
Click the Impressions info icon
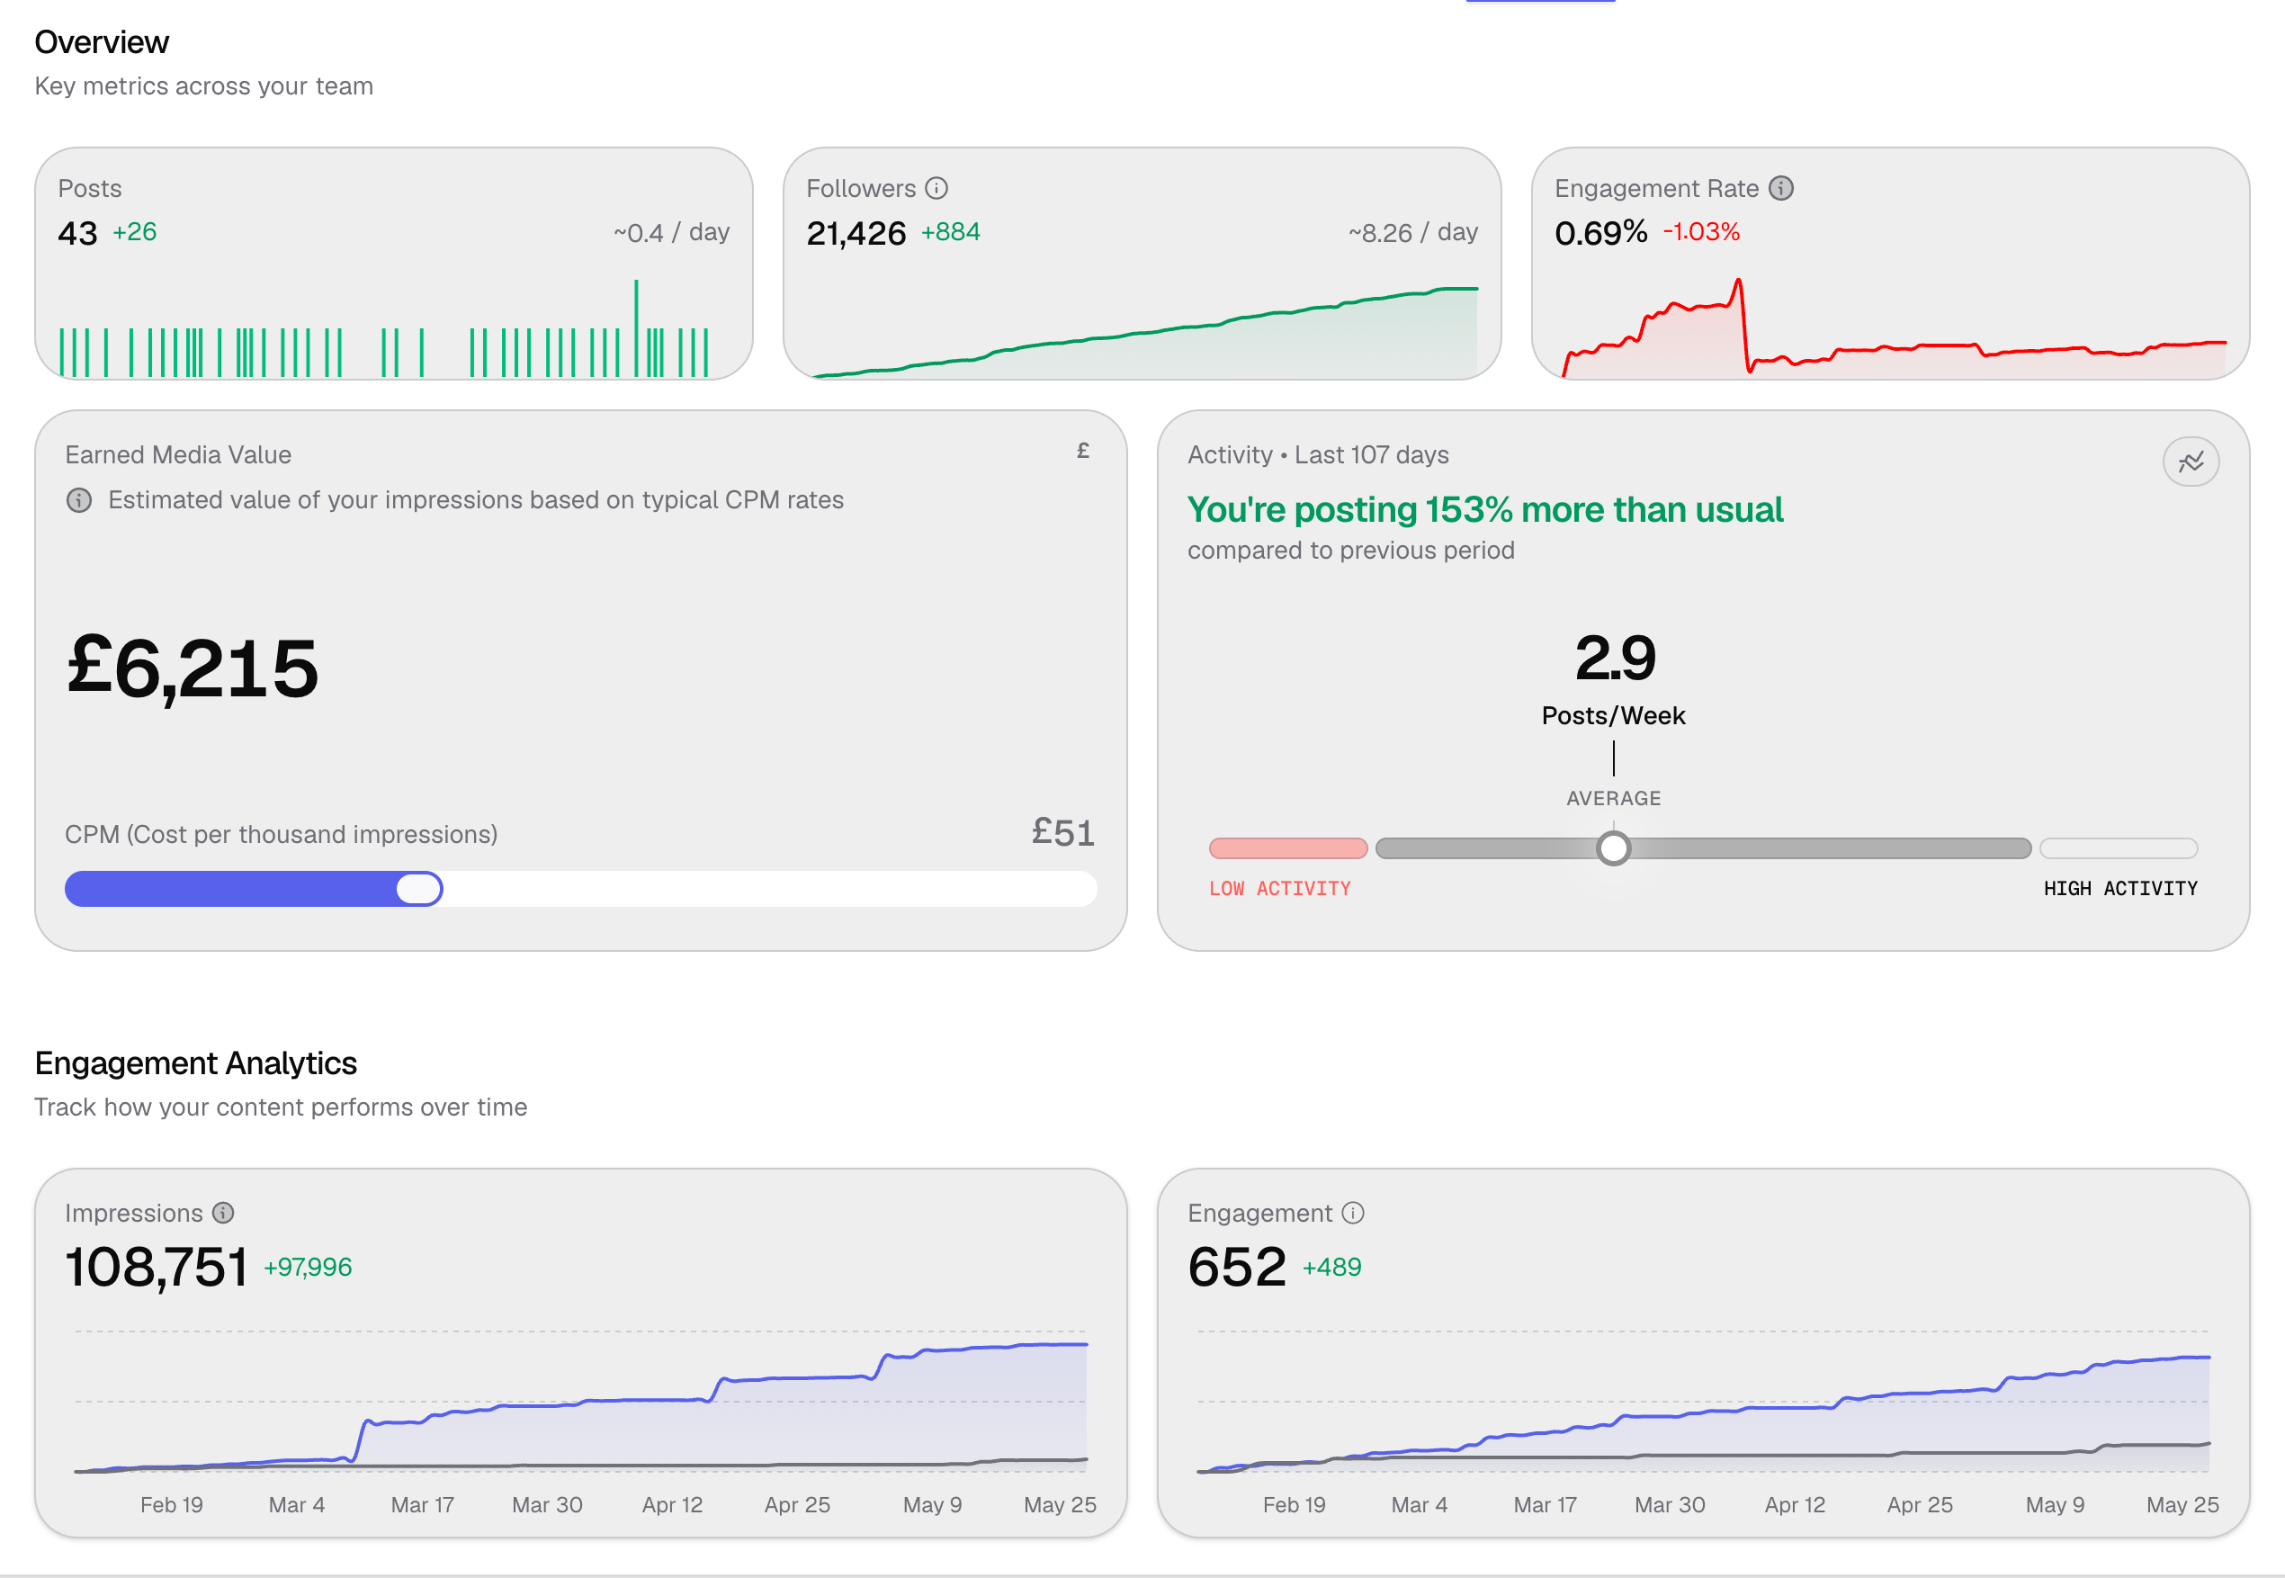pos(223,1212)
